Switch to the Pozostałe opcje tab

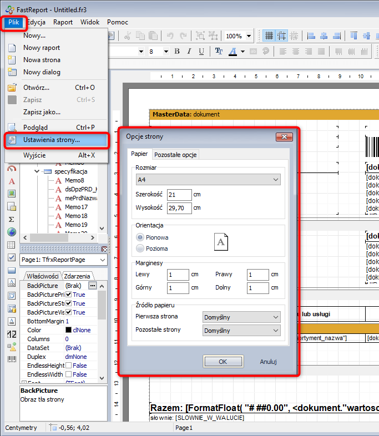tap(175, 155)
